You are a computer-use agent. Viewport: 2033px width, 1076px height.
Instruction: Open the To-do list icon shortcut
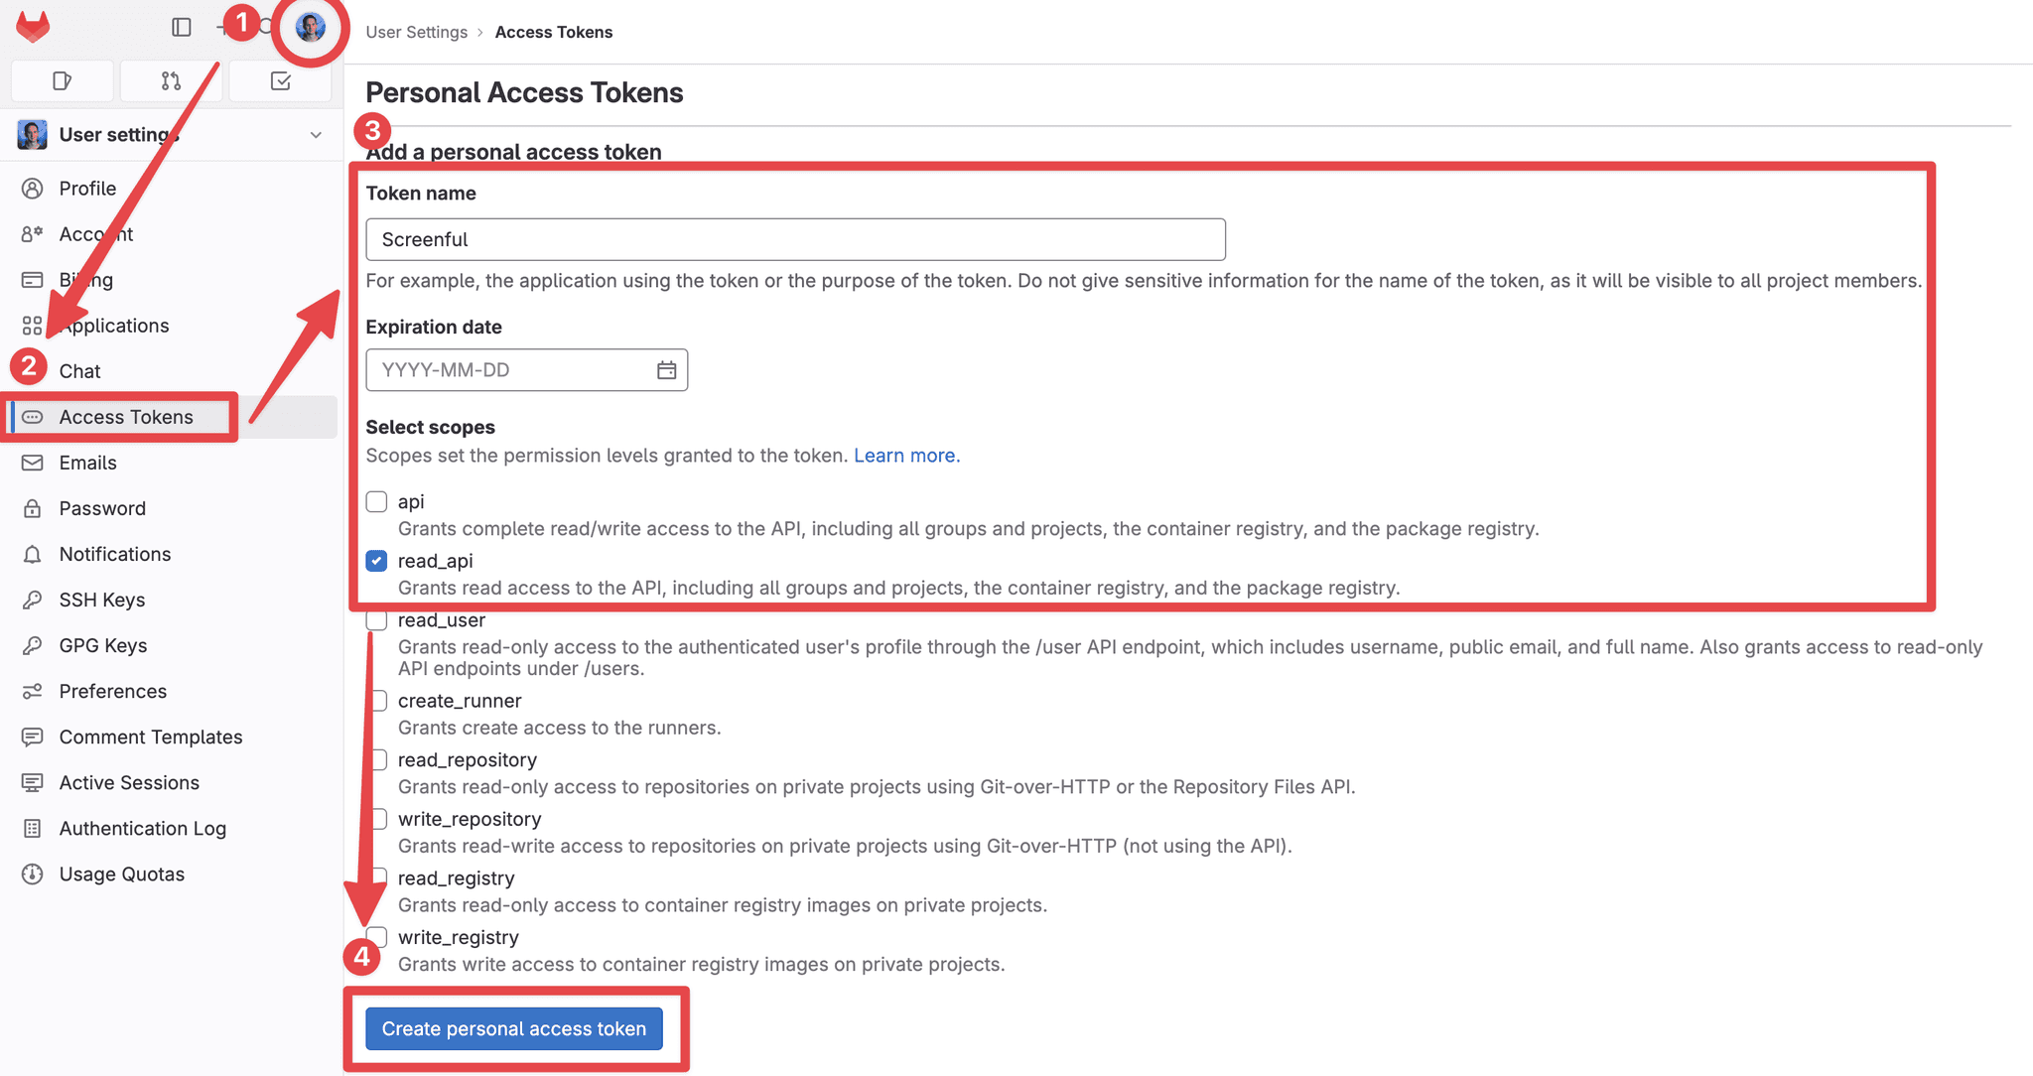click(x=280, y=80)
